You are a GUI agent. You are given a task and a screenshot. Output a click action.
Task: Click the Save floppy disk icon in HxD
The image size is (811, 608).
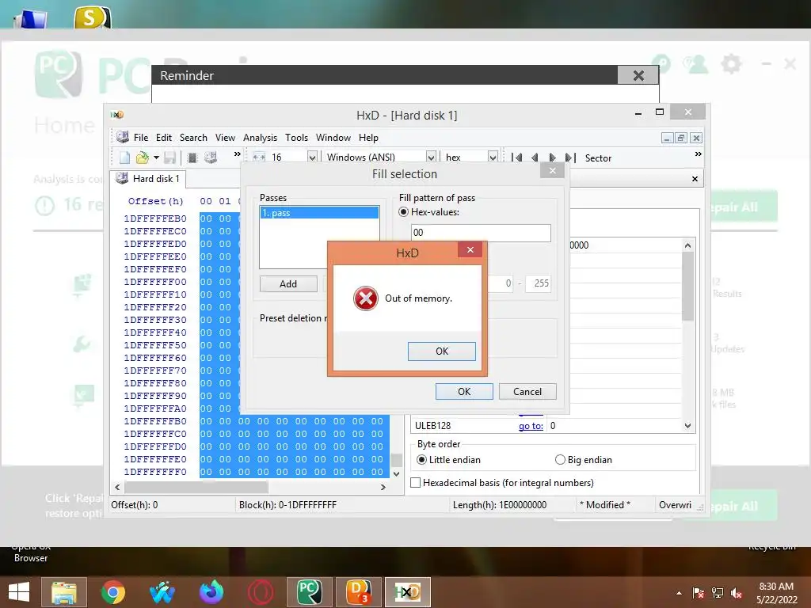(x=169, y=158)
